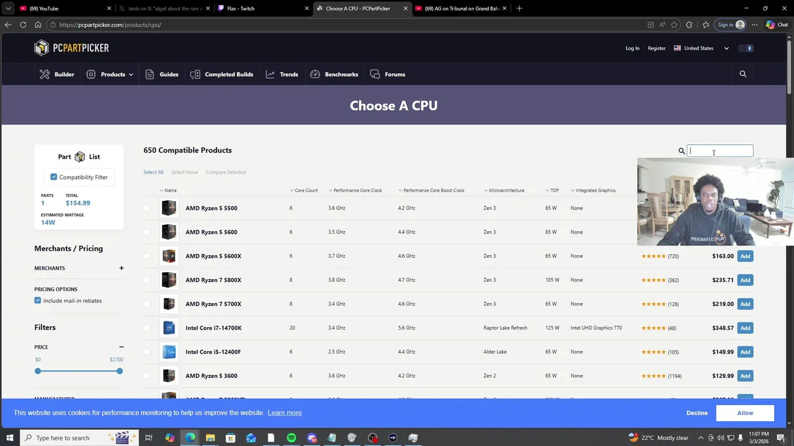
Task: Open the browser tab list dropdown
Action: tap(8, 8)
